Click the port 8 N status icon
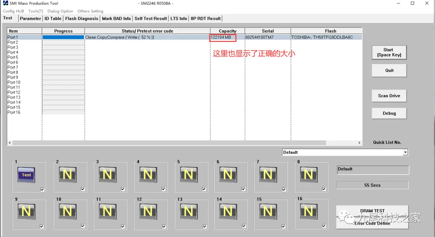The height and width of the screenshot is (237, 435). [309, 175]
